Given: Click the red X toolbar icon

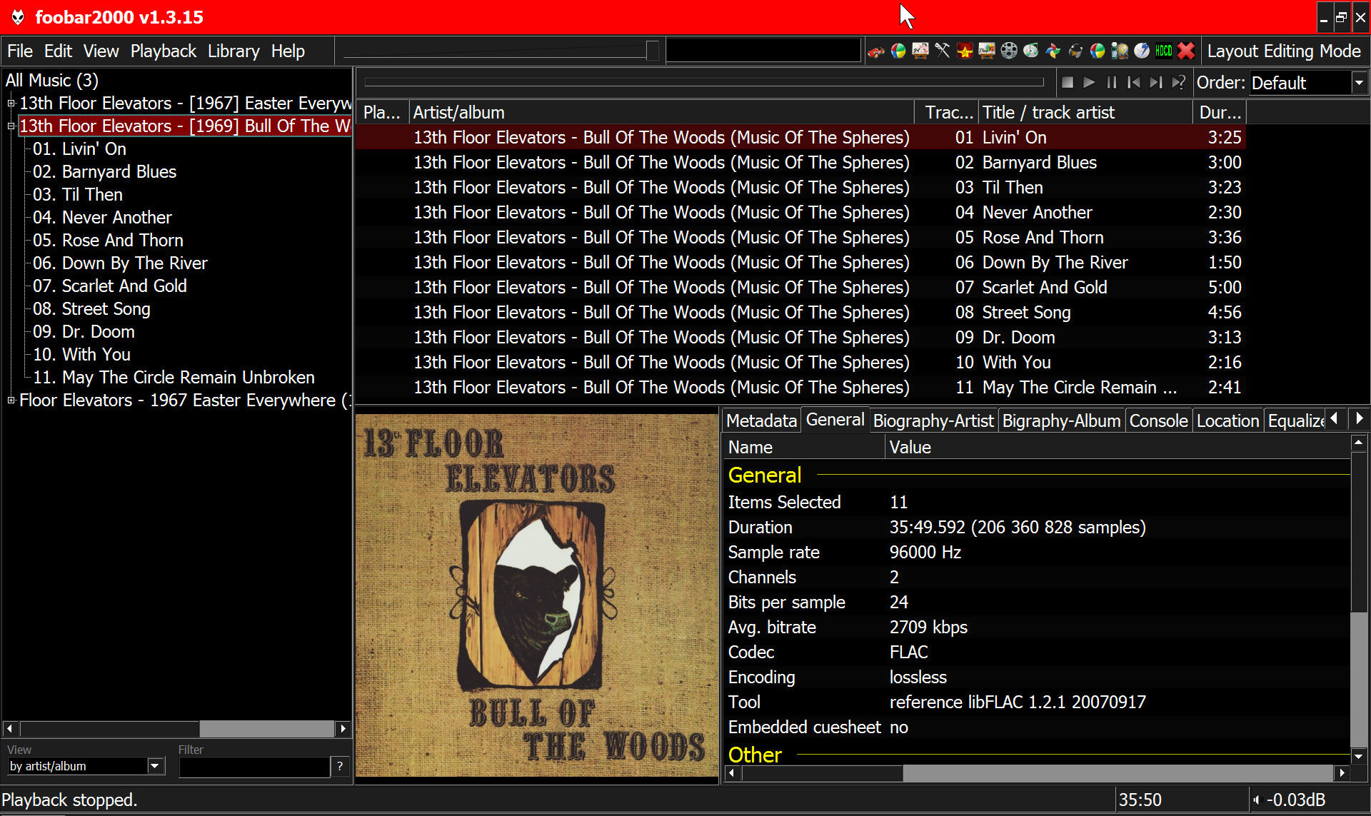Looking at the screenshot, I should [1186, 51].
